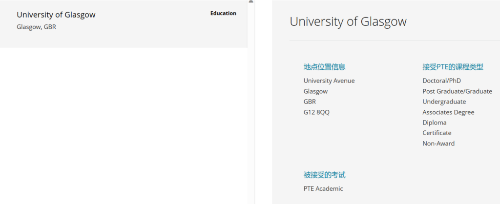Click the 'Associates Degree' course type
The width and height of the screenshot is (500, 204).
(x=448, y=112)
